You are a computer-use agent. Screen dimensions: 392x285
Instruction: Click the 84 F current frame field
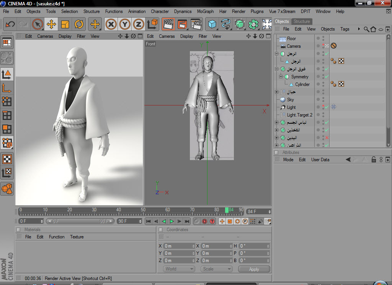click(x=259, y=212)
